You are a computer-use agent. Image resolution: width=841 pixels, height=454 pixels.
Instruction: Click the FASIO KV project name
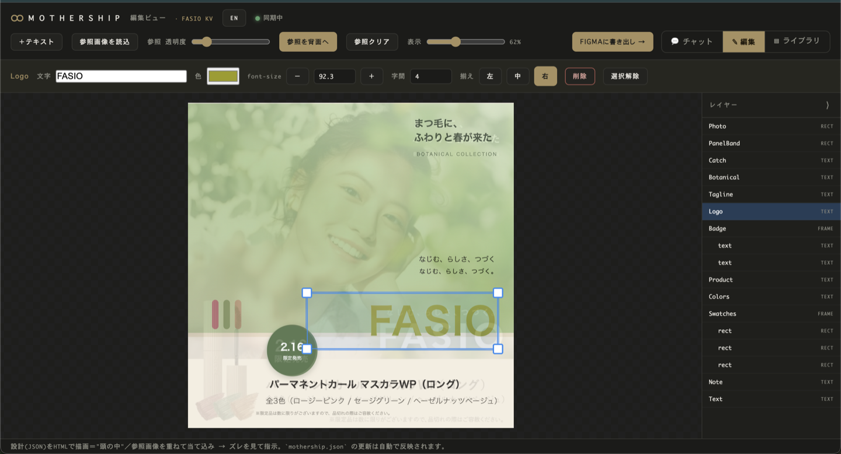[197, 19]
